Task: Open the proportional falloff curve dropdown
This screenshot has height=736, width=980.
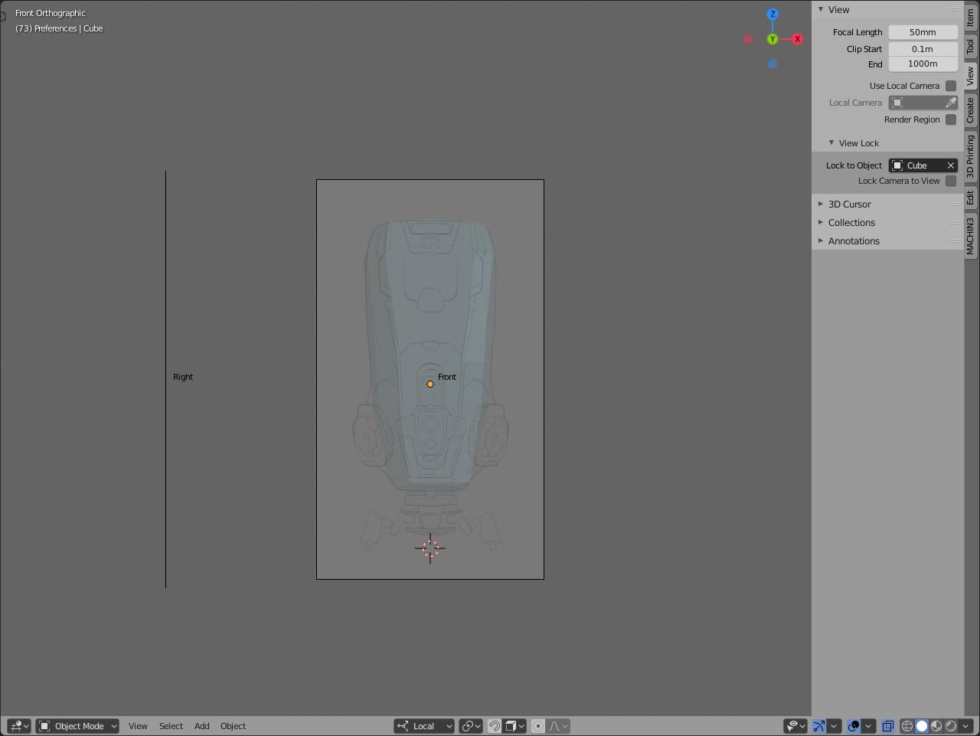Action: (559, 726)
